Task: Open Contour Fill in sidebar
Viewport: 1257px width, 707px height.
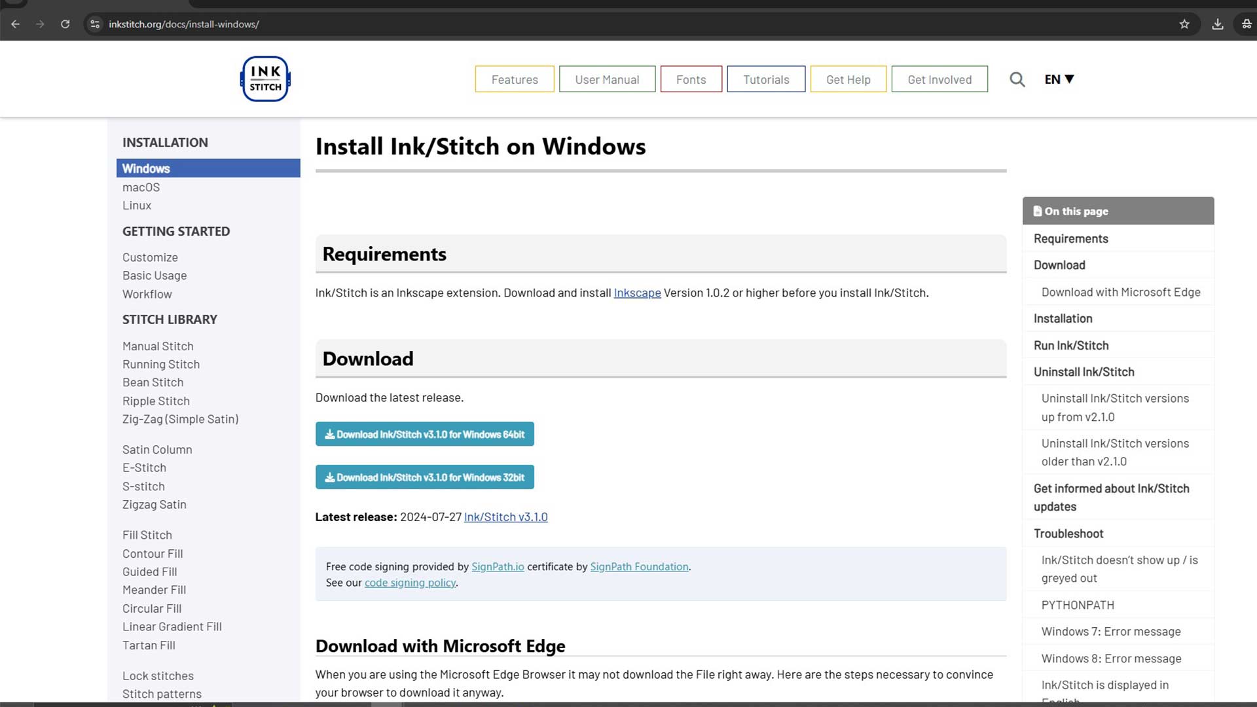Action: [x=153, y=554]
